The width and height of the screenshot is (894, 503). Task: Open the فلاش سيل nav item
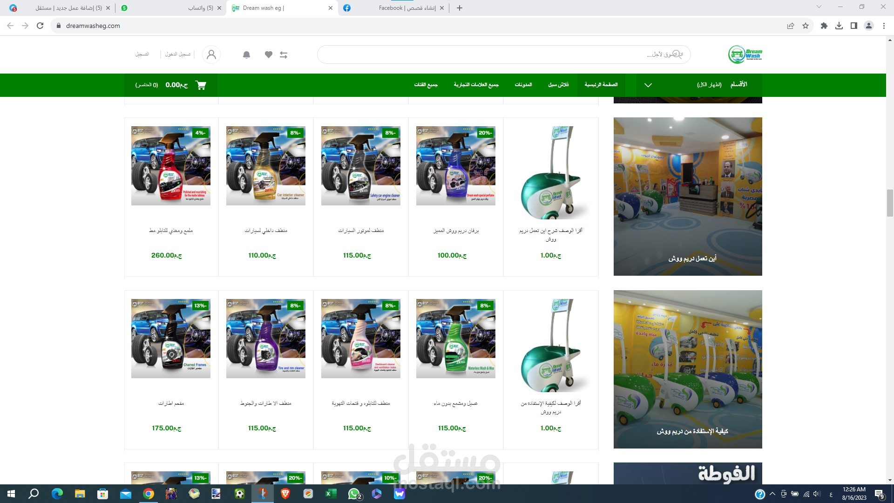coord(558,85)
